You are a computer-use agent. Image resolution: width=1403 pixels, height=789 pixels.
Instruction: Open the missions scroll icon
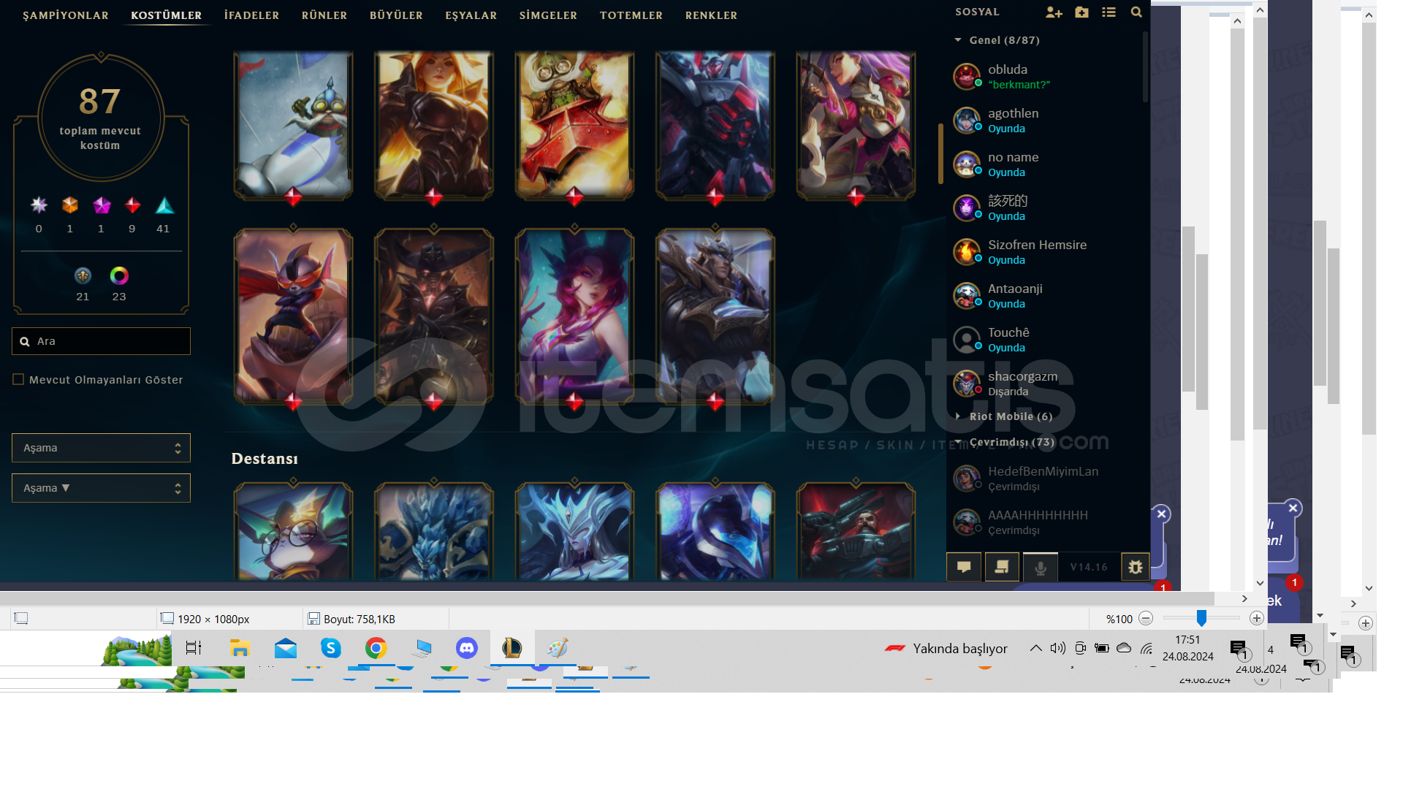[x=1002, y=567]
